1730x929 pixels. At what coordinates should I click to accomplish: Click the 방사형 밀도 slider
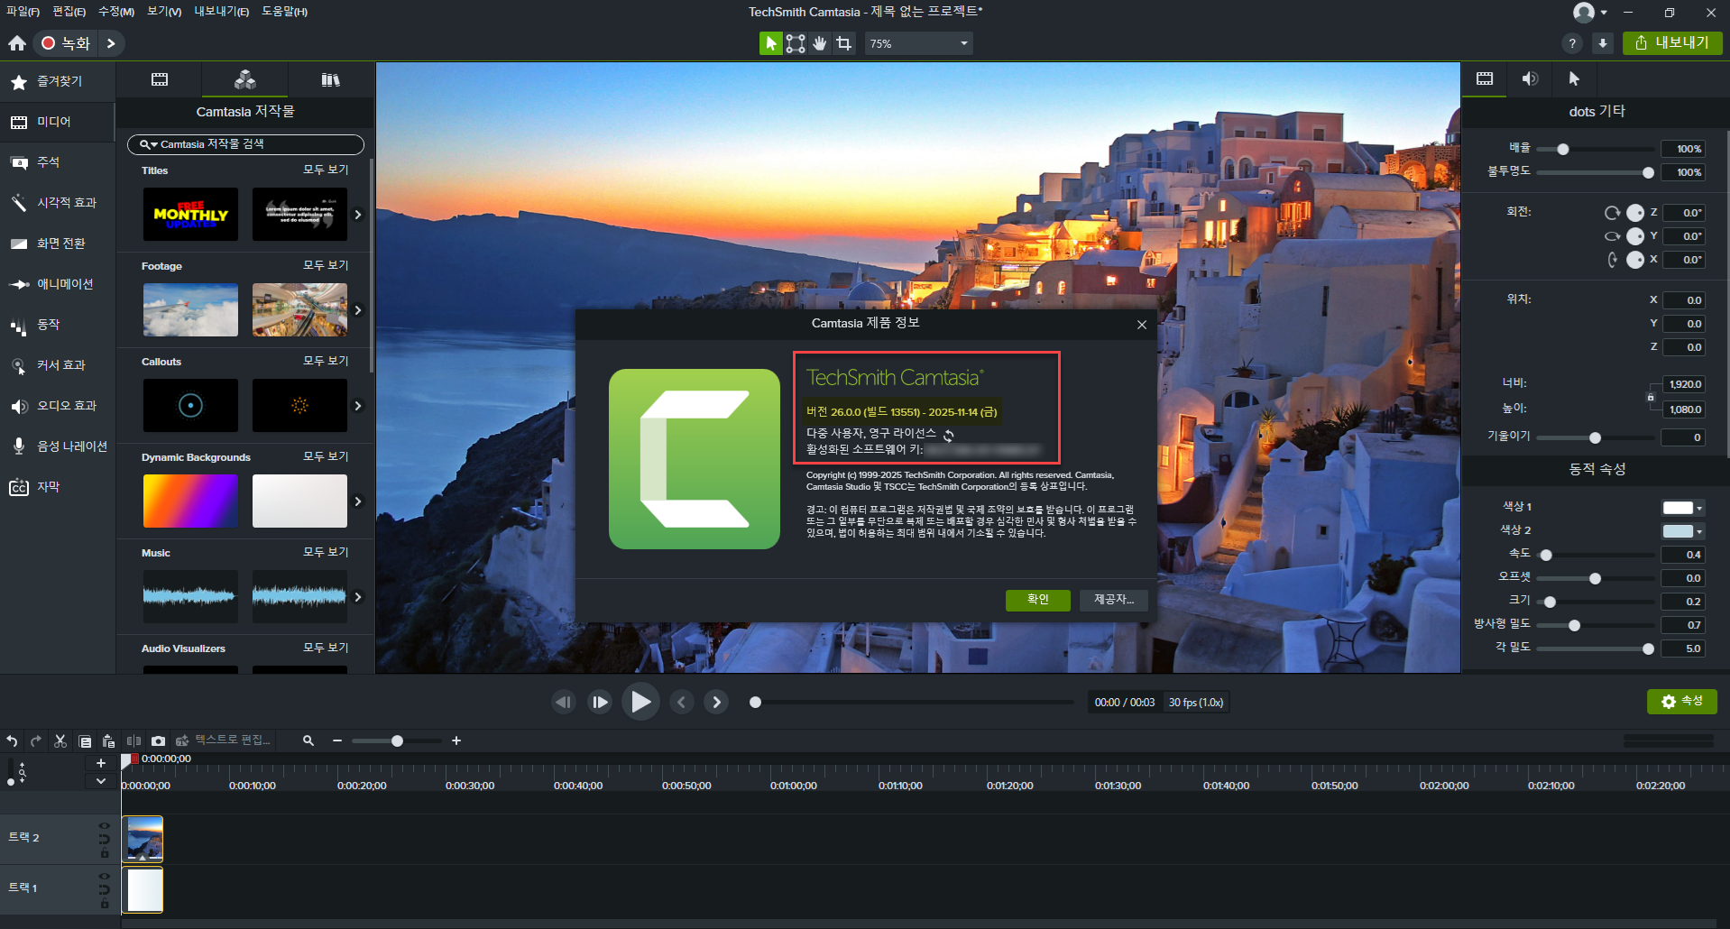pyautogui.click(x=1595, y=625)
